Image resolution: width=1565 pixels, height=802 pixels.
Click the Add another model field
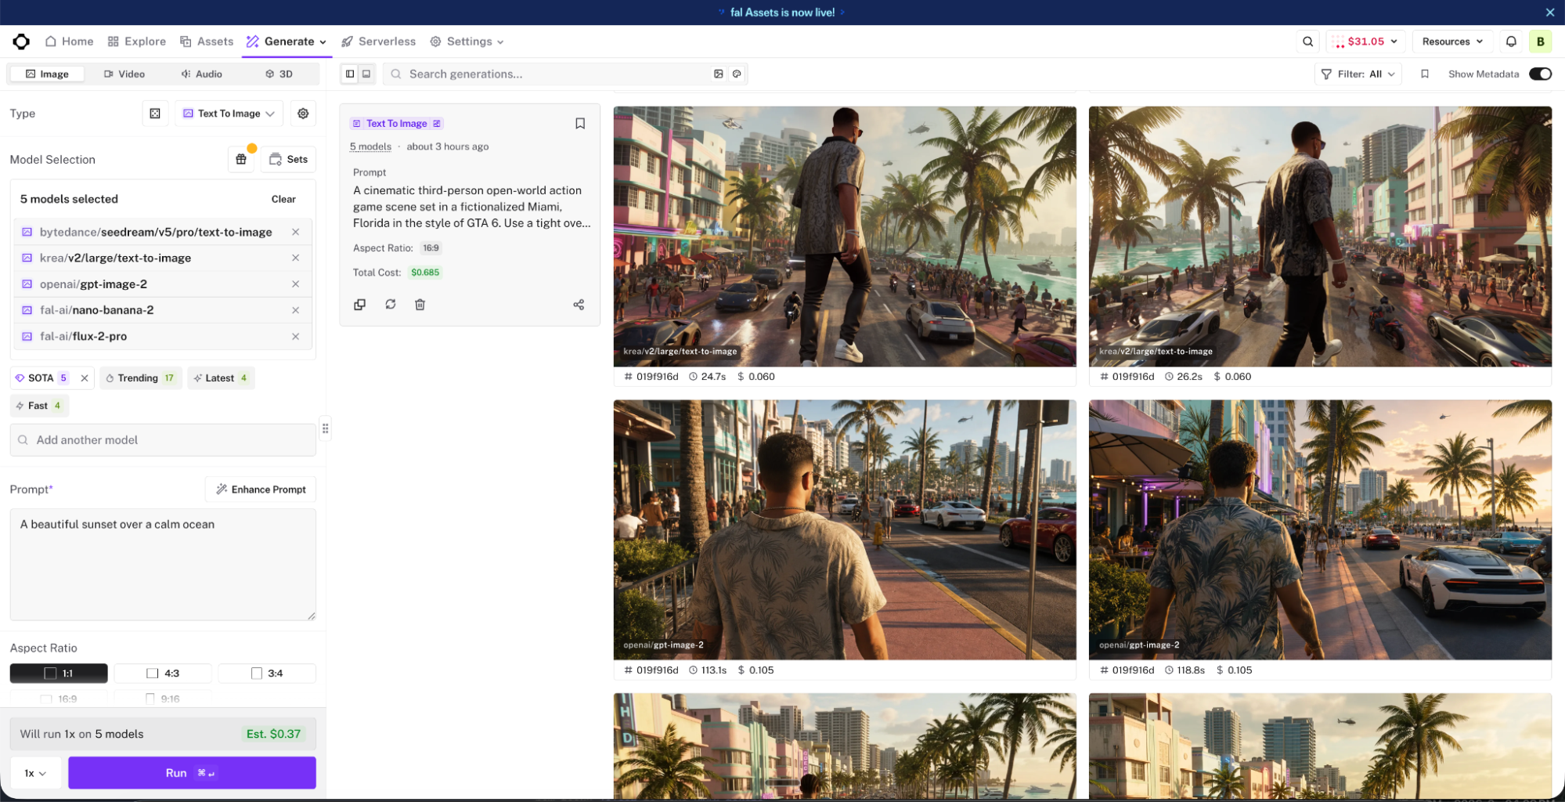tap(163, 440)
